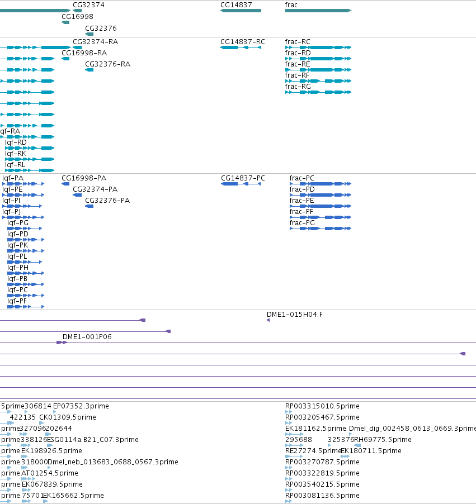
Task: Click the lqf-PB protein label
Action: point(17,279)
